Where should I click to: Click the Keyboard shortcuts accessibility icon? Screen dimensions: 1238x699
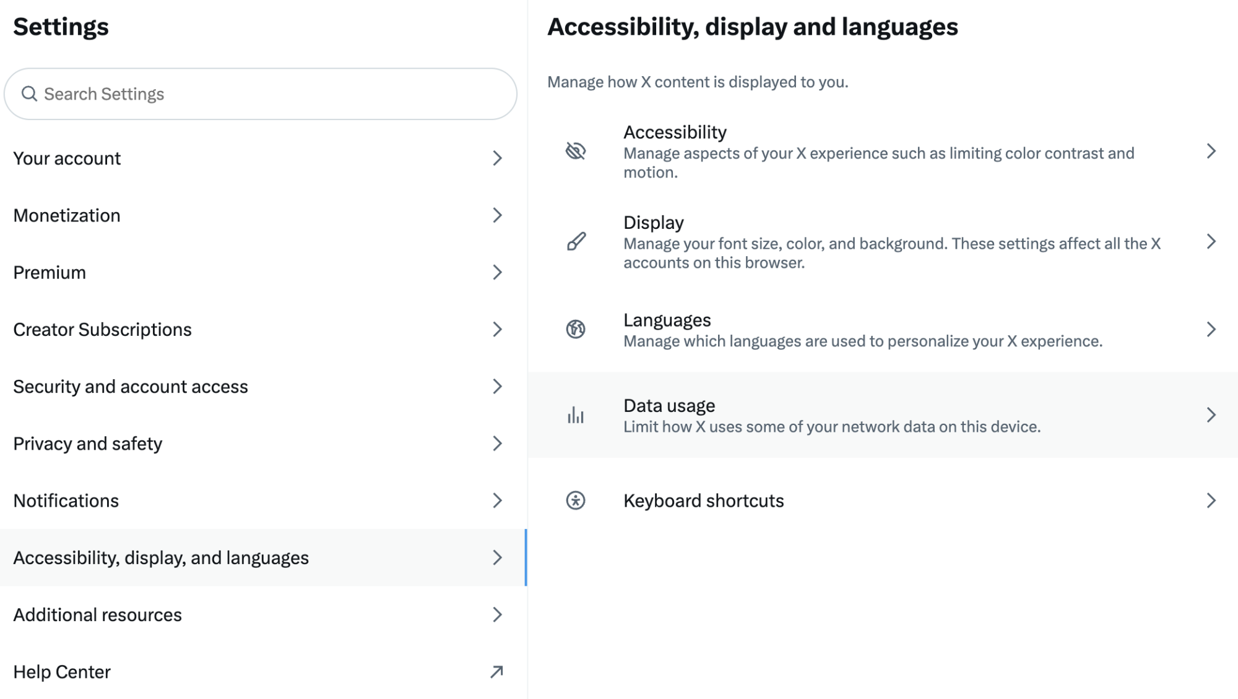coord(575,501)
